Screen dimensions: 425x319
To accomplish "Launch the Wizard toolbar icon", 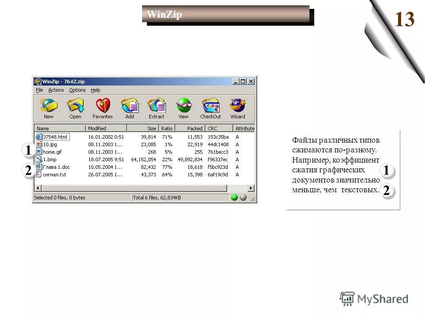I will [x=237, y=105].
